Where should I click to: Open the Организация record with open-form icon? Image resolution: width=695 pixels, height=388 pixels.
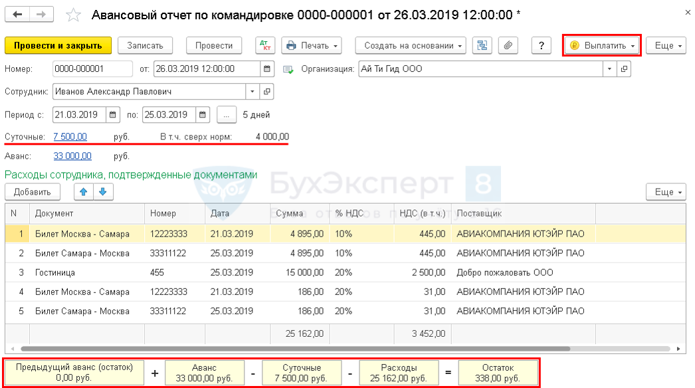click(624, 68)
